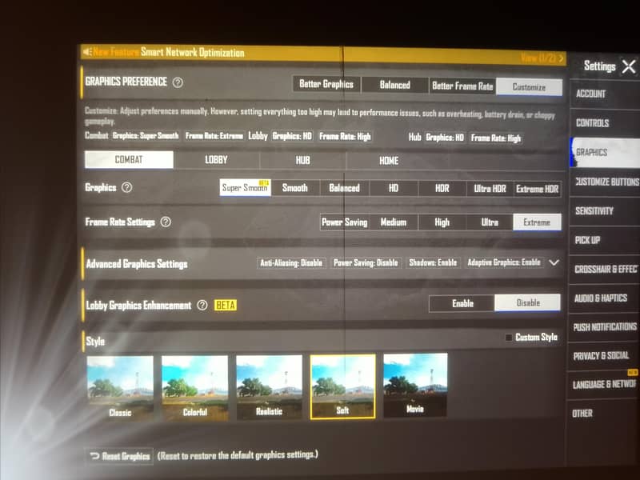The width and height of the screenshot is (640, 480).
Task: Open OTHER settings section
Action: (x=603, y=414)
